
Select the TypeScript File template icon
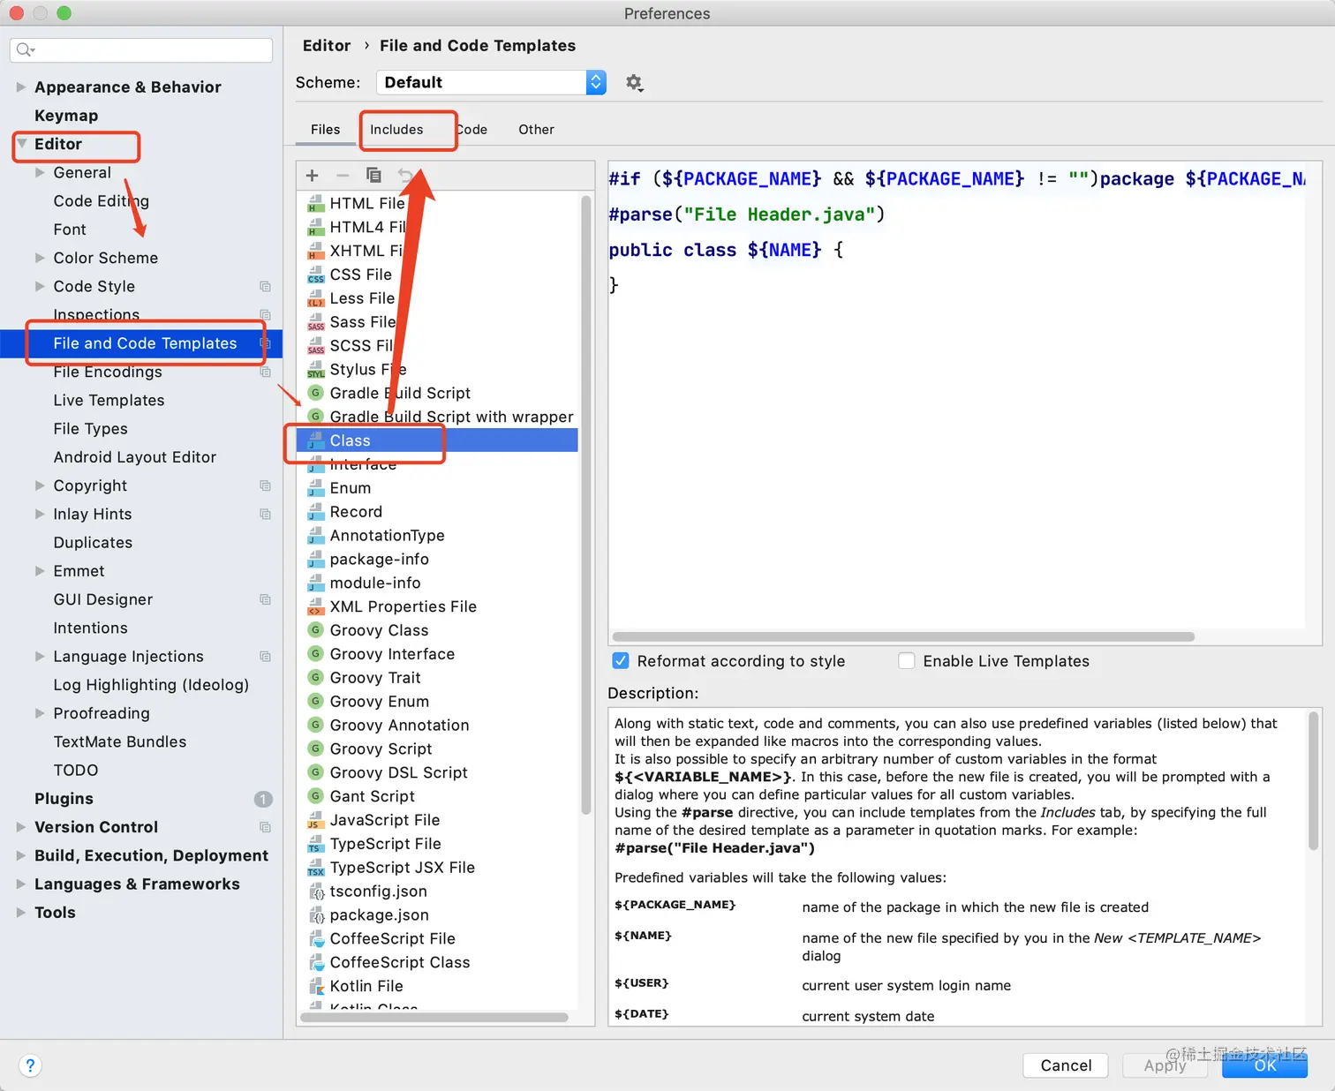click(x=315, y=845)
